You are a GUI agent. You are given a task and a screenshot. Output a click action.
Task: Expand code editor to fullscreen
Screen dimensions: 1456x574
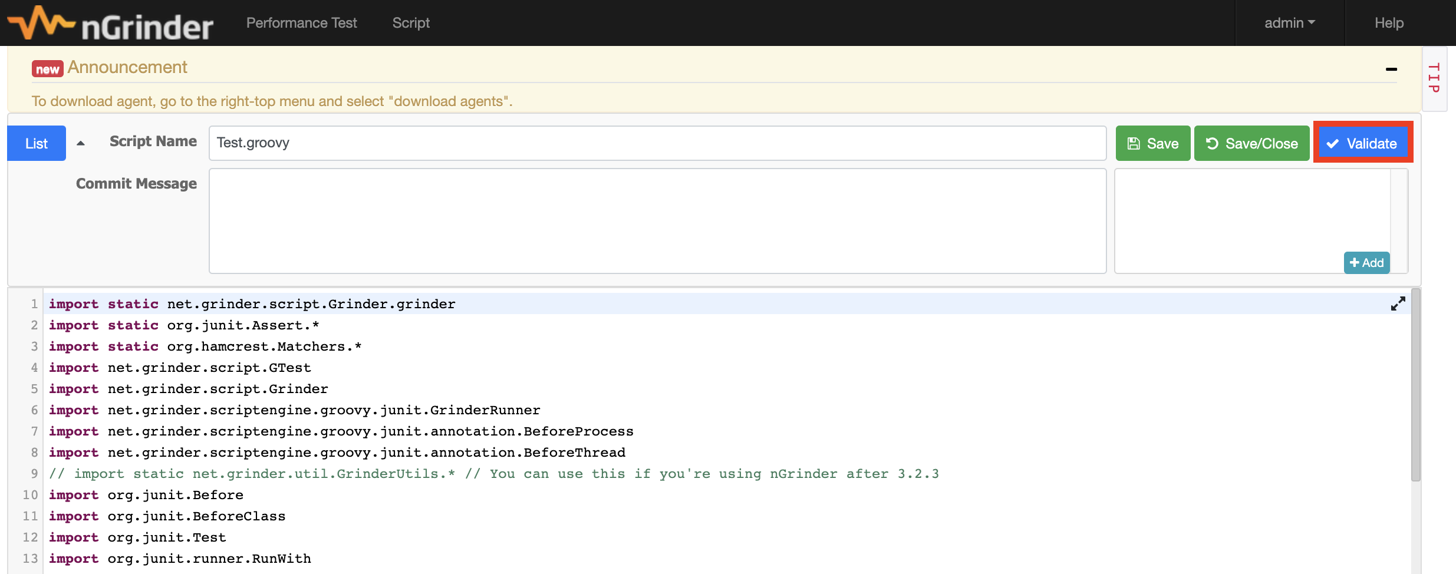pos(1398,304)
